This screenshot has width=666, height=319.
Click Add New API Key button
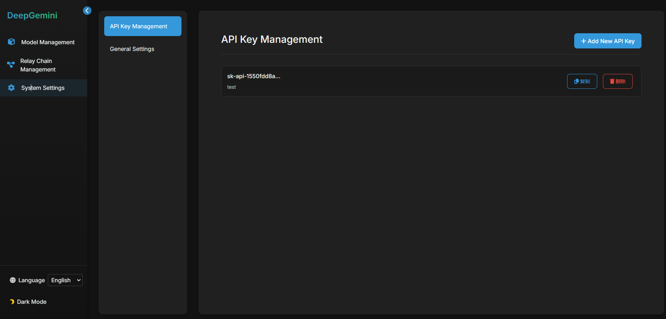[608, 41]
